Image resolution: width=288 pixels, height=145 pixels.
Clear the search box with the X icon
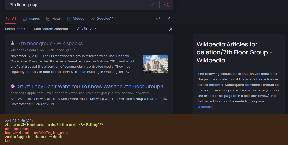point(152,5)
